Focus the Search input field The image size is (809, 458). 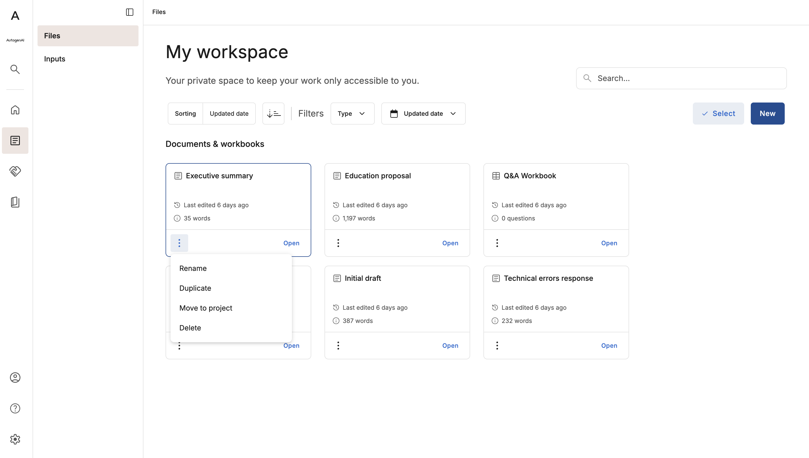681,78
